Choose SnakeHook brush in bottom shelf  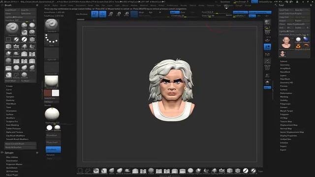(127, 171)
